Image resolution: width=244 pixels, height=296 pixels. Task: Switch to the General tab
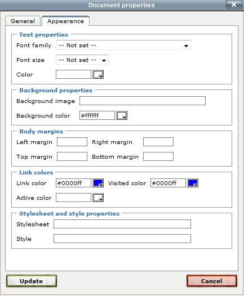click(x=23, y=21)
